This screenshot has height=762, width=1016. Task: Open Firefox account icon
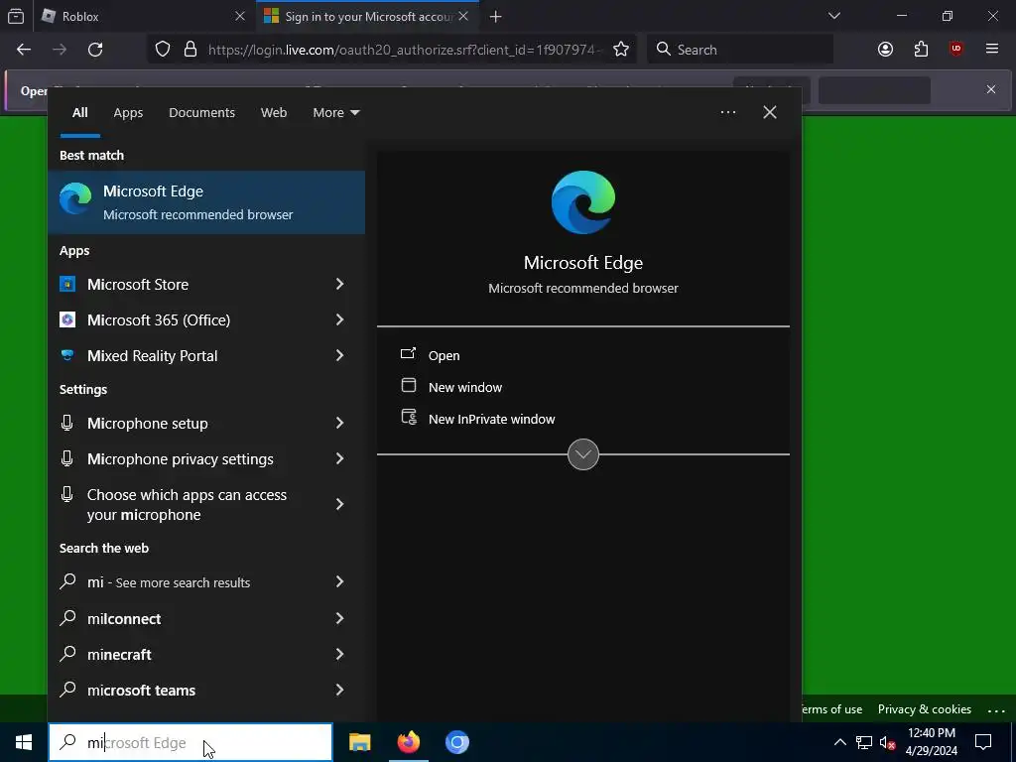point(885,50)
